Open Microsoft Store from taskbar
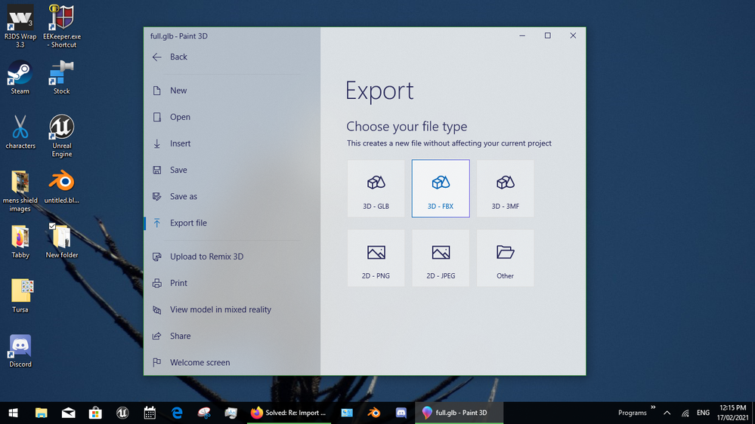This screenshot has height=424, width=755. (x=95, y=413)
